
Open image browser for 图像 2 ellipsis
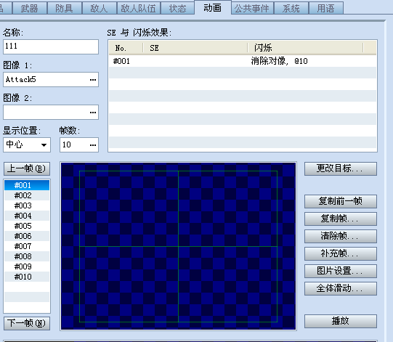point(93,113)
